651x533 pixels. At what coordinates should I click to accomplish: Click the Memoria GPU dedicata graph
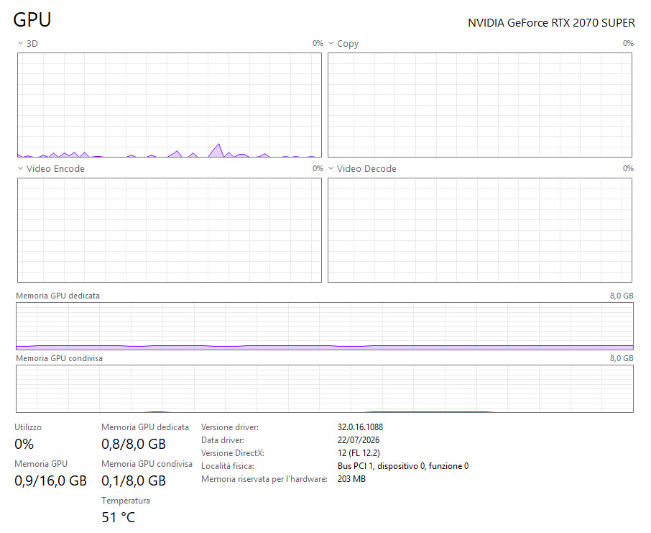(325, 326)
